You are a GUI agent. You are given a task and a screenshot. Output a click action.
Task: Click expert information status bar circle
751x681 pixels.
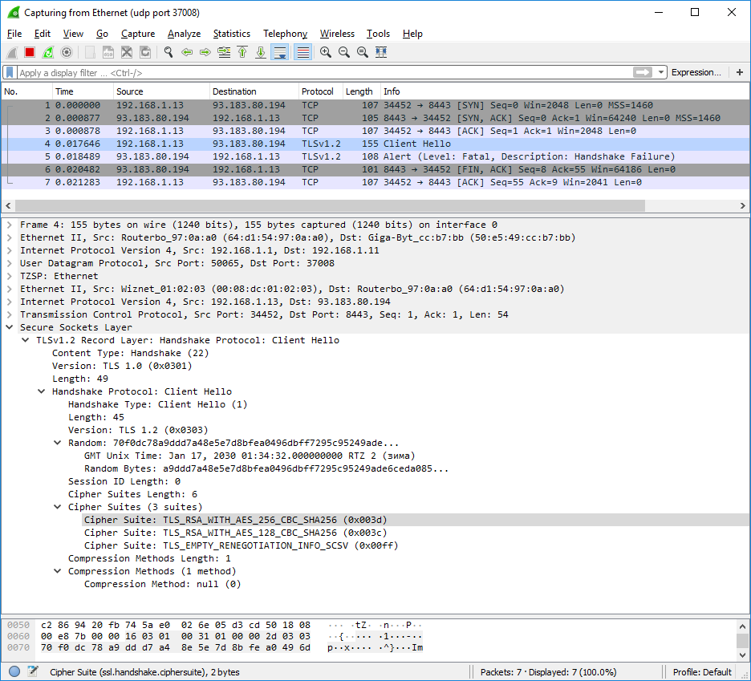(14, 671)
